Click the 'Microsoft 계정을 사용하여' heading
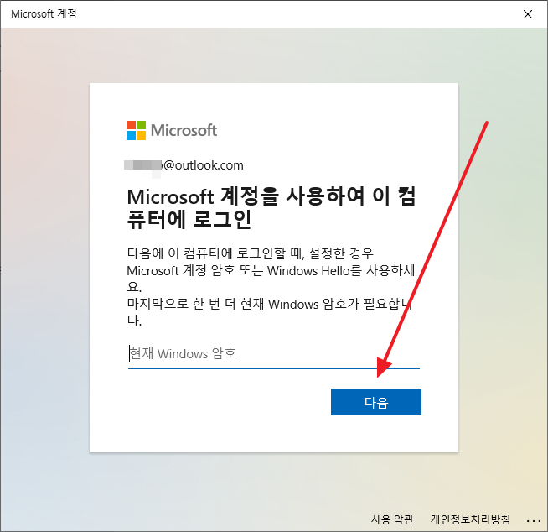The height and width of the screenshot is (532, 548). (x=271, y=207)
